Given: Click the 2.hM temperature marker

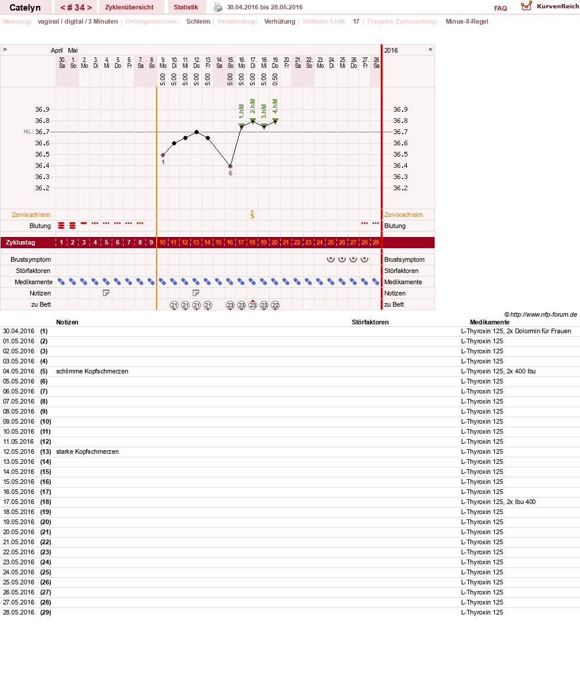Looking at the screenshot, I should (252, 121).
